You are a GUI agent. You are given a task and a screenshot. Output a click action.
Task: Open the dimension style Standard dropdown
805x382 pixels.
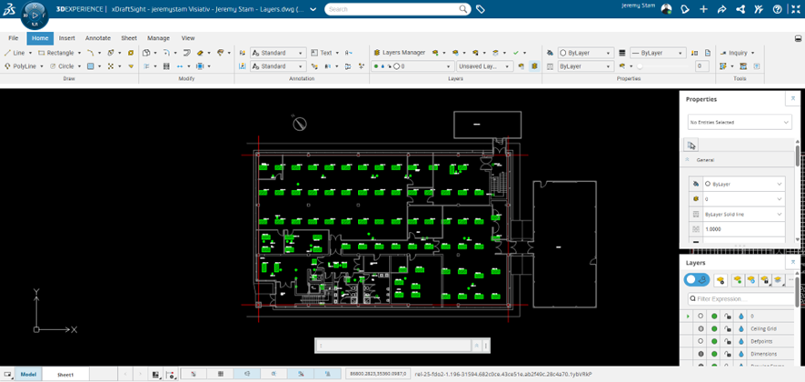point(278,65)
